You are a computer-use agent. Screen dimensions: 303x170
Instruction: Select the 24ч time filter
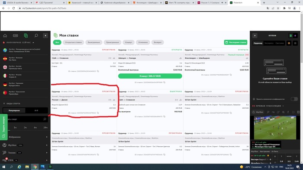[x=45, y=127]
